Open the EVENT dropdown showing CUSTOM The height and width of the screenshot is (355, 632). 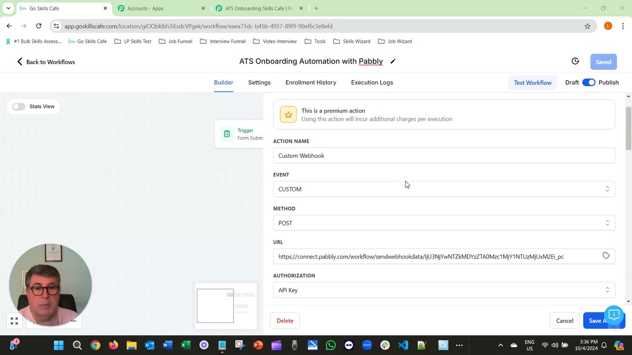click(444, 189)
